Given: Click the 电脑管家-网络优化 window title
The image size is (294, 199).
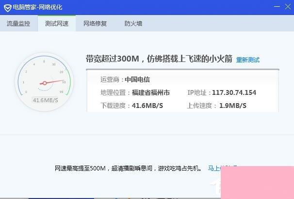Looking at the screenshot, I should click(x=37, y=7).
